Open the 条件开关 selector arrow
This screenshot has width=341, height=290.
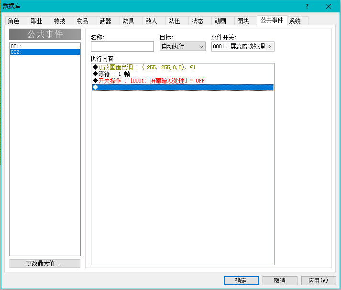(x=270, y=46)
